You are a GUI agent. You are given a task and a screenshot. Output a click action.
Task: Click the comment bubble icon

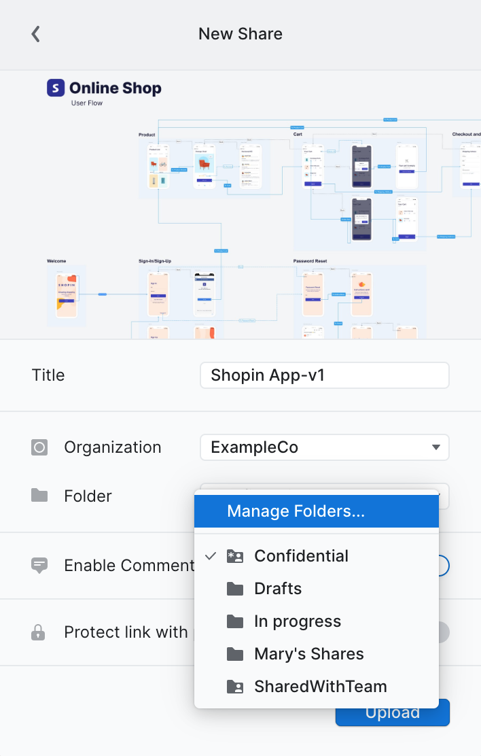pos(39,565)
